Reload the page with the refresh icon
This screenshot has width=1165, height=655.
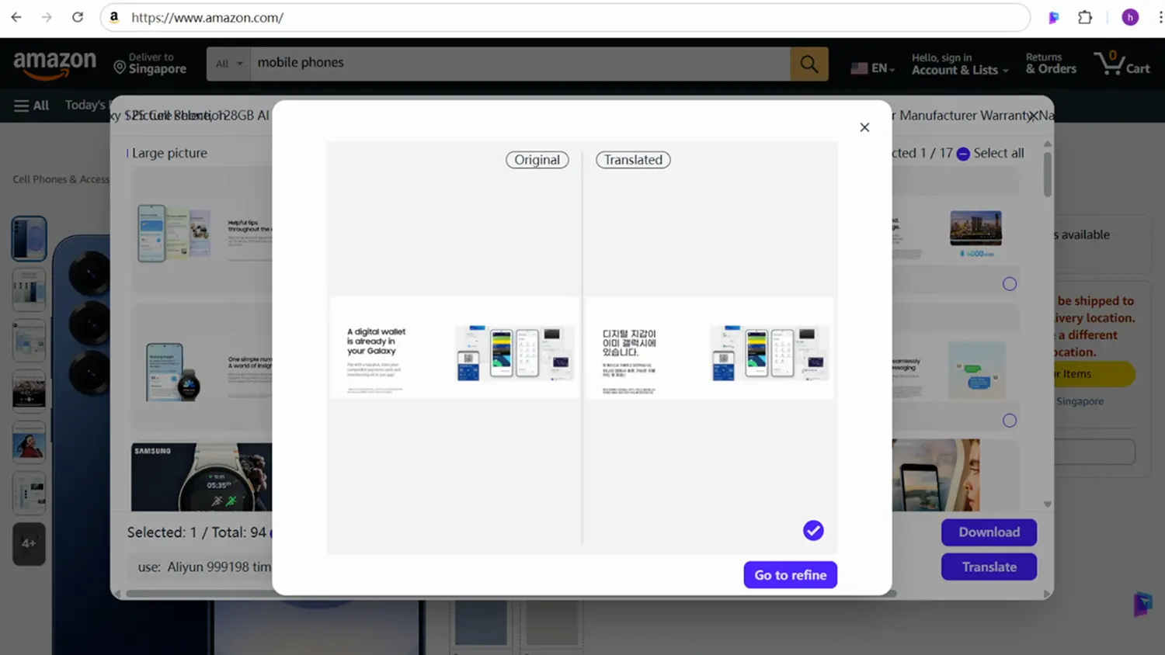click(x=78, y=17)
